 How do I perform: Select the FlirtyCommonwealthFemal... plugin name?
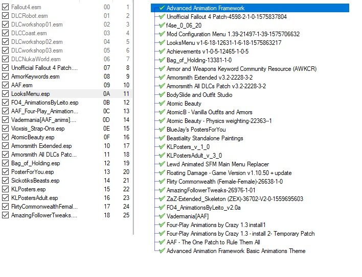pos(44,207)
